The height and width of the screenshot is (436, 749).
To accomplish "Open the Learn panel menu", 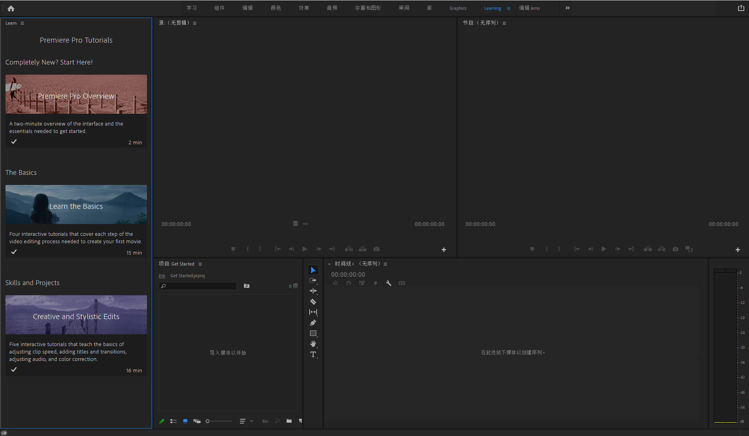I will [22, 23].
